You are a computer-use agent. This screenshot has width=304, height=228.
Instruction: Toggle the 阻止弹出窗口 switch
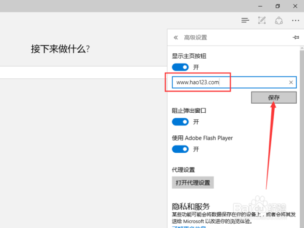pos(180,122)
